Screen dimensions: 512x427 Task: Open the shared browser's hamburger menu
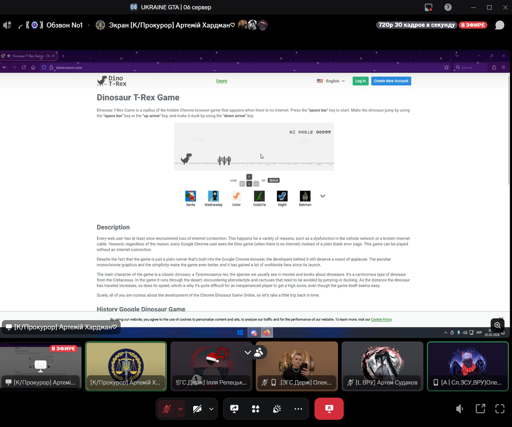pyautogui.click(x=504, y=67)
